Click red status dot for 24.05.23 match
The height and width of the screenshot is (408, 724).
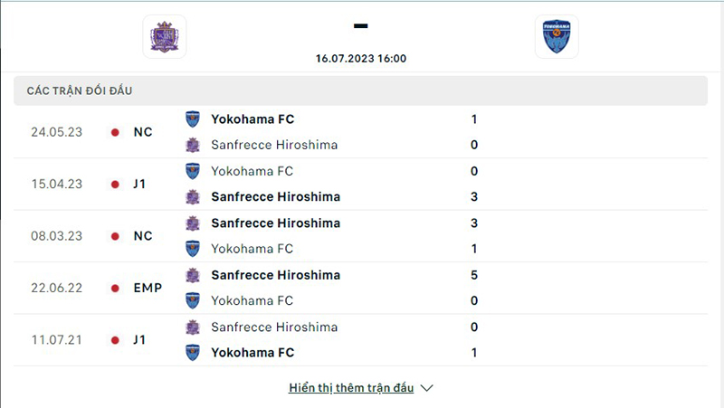click(x=115, y=132)
